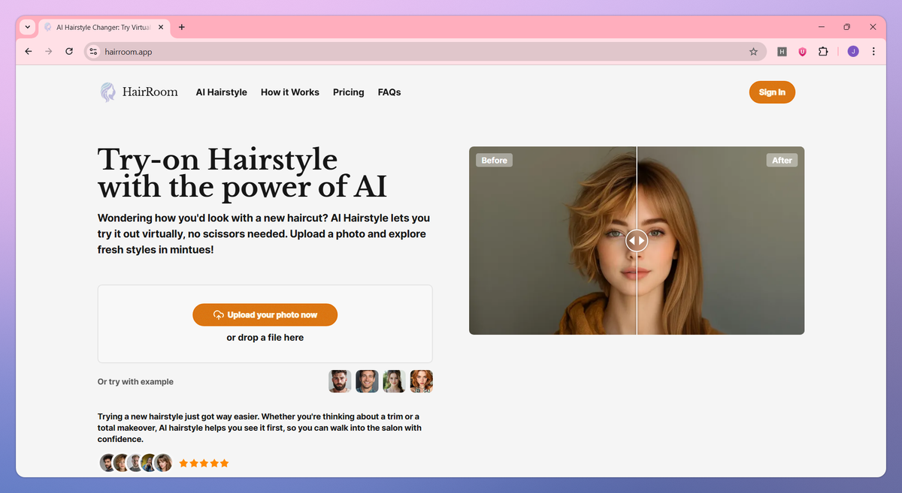Open the How it Works menu item
Image resolution: width=902 pixels, height=493 pixels.
tap(290, 92)
